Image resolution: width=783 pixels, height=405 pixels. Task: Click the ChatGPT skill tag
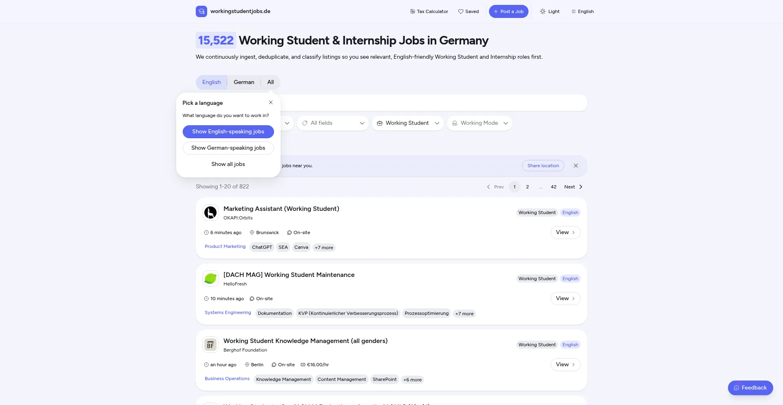262,248
